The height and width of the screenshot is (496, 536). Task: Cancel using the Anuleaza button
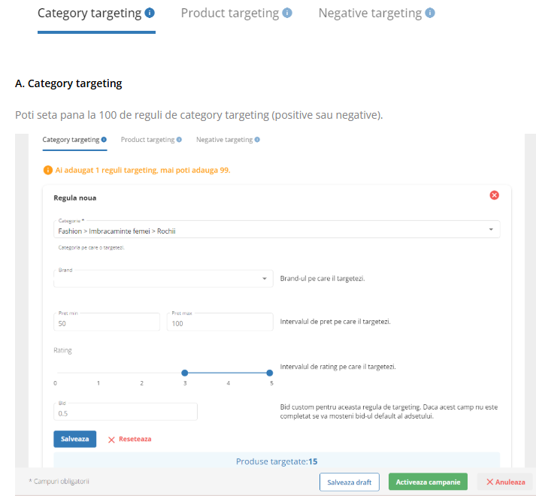click(x=506, y=482)
